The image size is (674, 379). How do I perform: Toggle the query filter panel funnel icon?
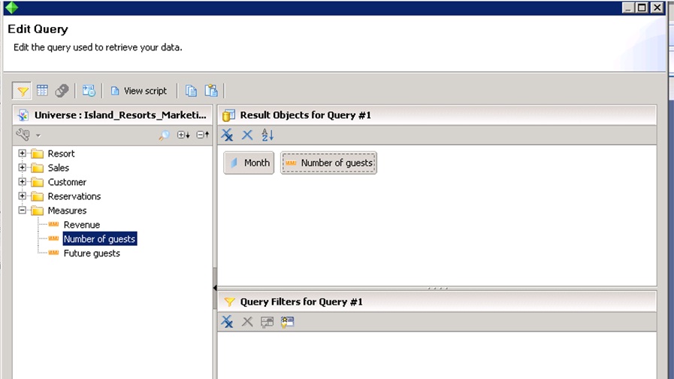(22, 91)
